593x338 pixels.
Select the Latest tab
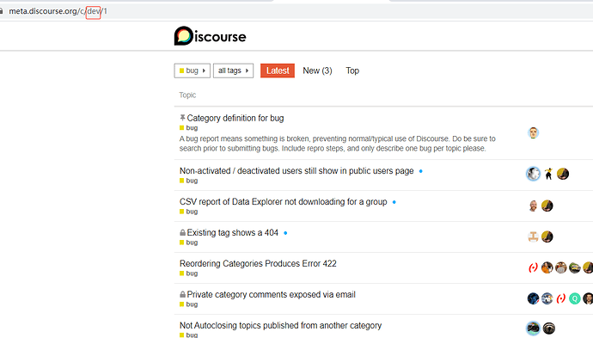click(x=278, y=71)
